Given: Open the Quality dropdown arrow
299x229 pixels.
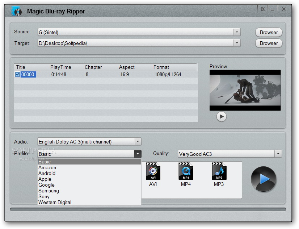Looking at the screenshot, I should click(278, 154).
